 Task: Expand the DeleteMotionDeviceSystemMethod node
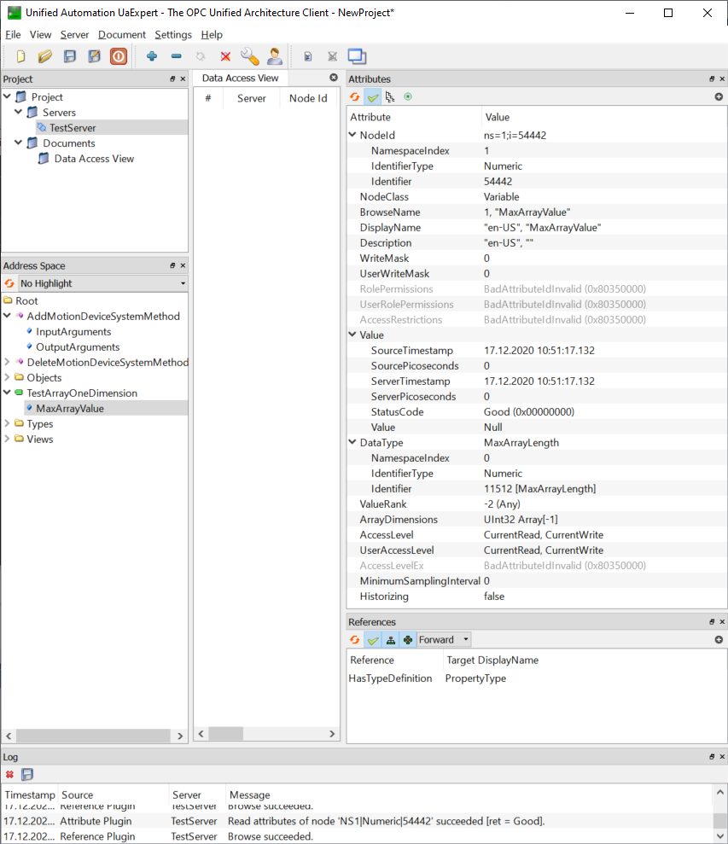(x=7, y=362)
